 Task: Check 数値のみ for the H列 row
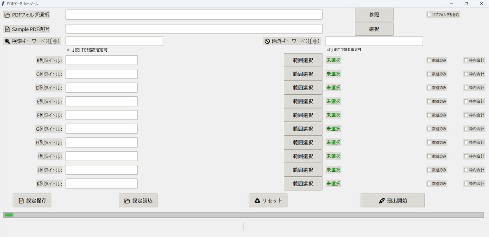coord(429,142)
